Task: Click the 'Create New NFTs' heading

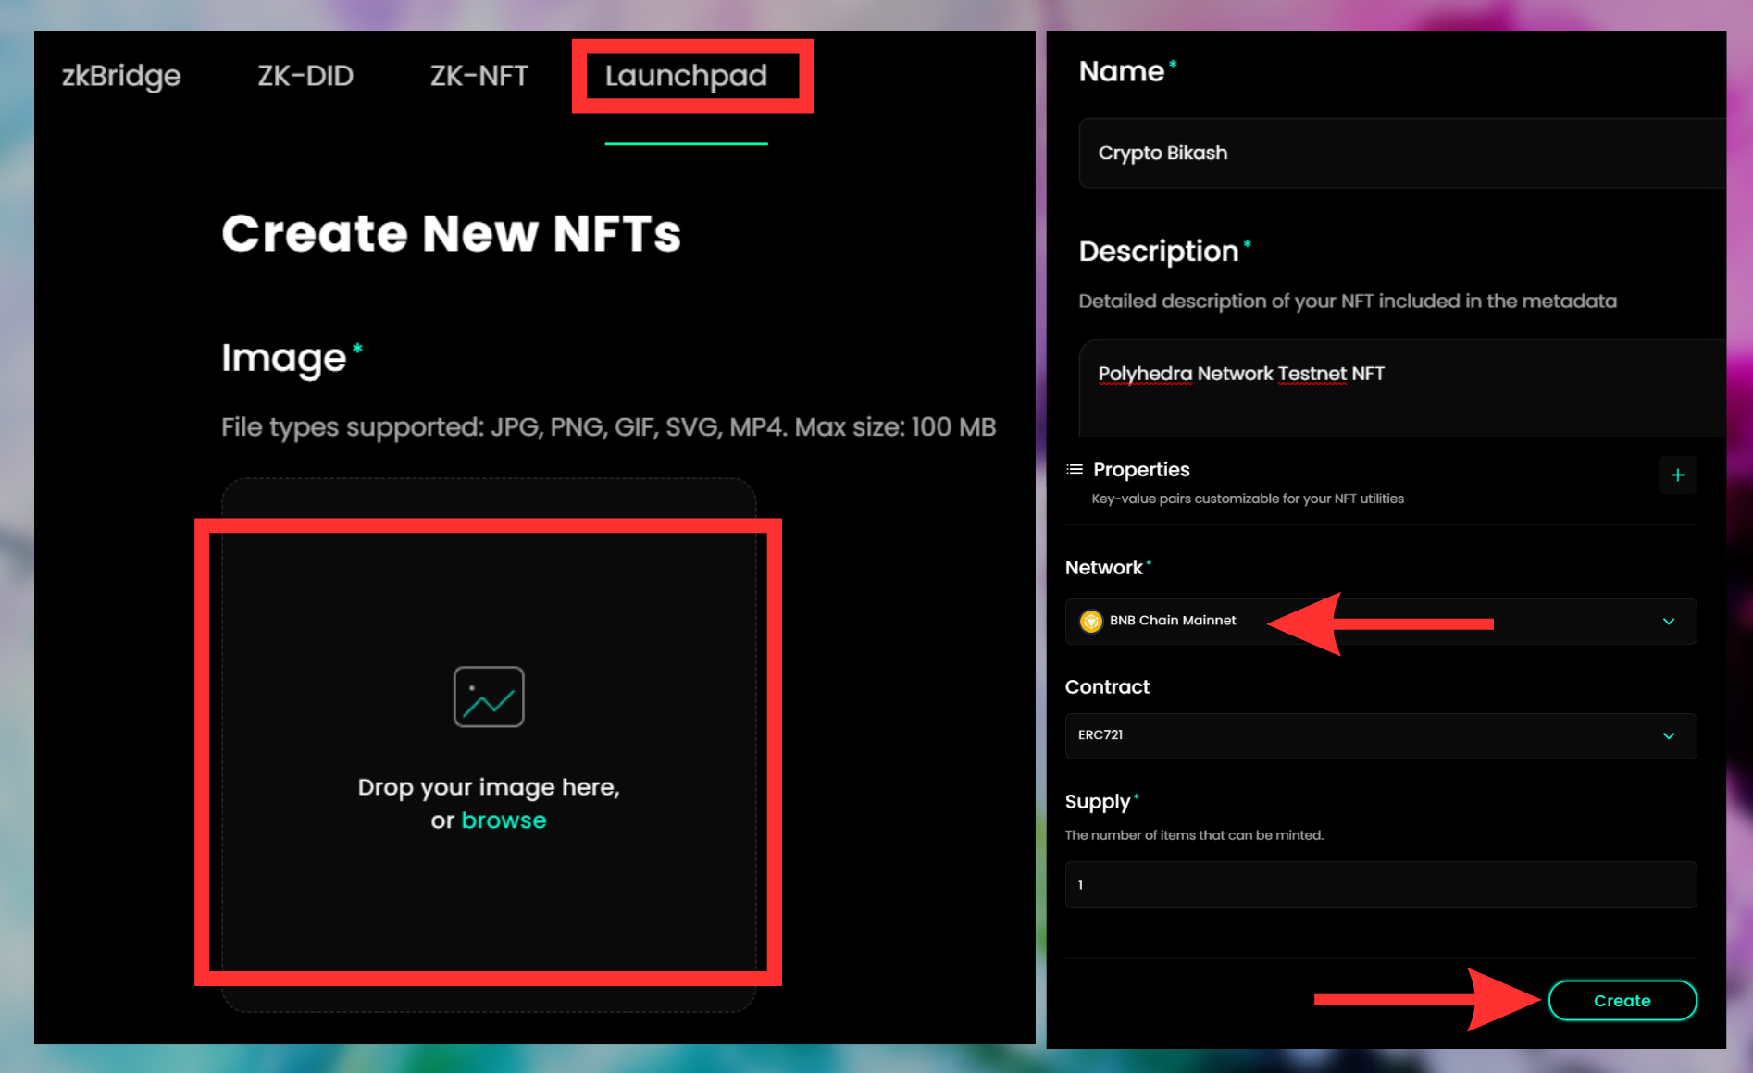Action: coord(452,233)
